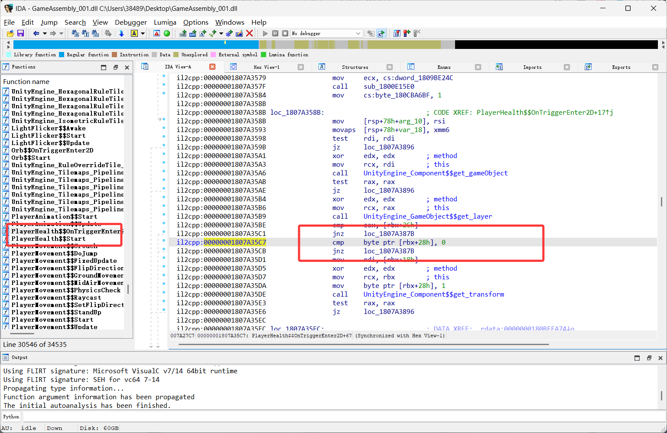
Task: Switch to the Hex View-1 tab
Action: tap(266, 67)
